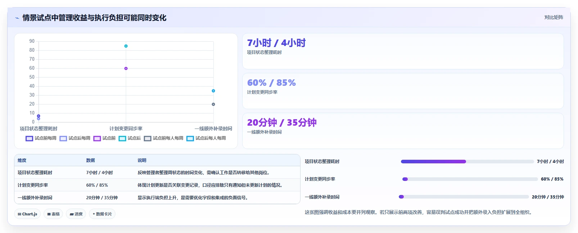Click the panel title 情景试点中管理收益

[94, 18]
